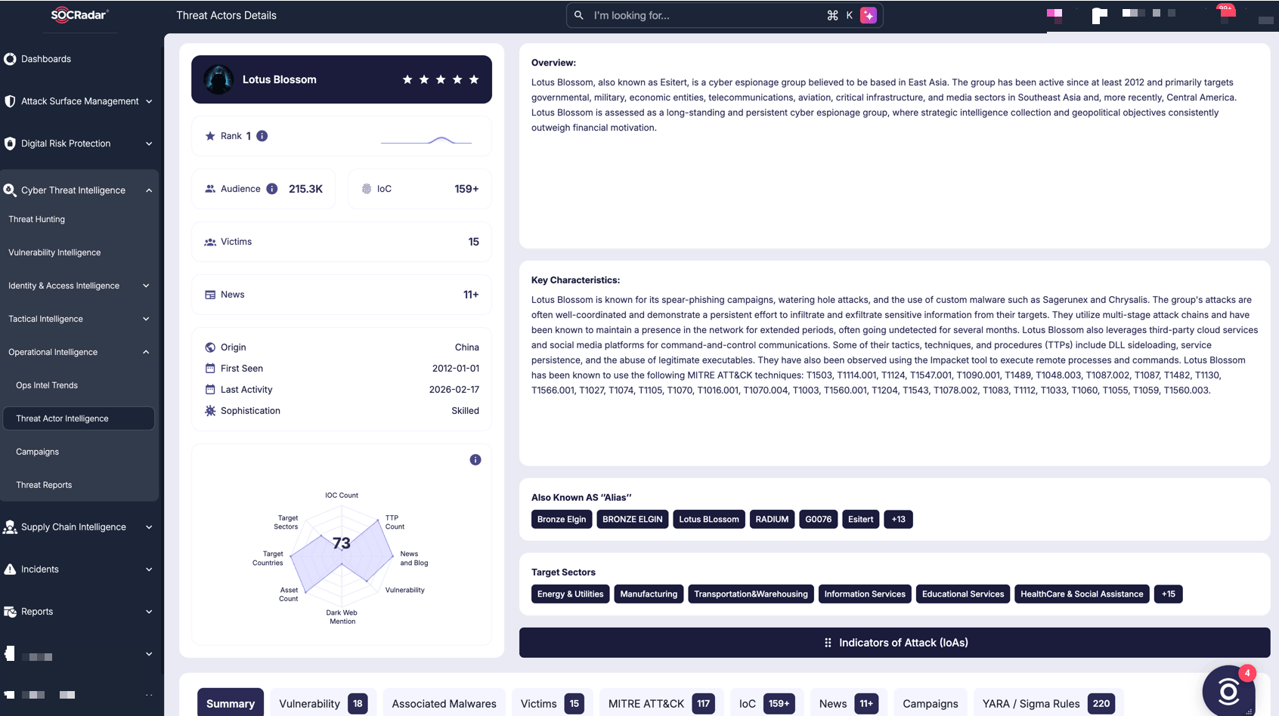1279x716 pixels.
Task: Switch to the IoC tab
Action: (766, 703)
